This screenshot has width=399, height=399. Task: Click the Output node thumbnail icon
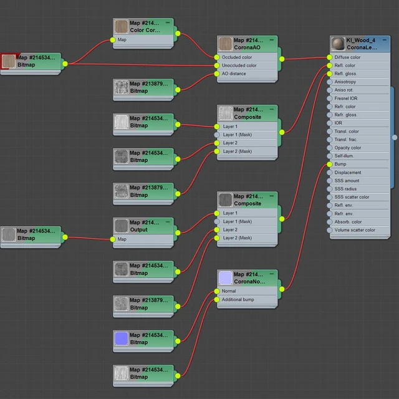121,226
